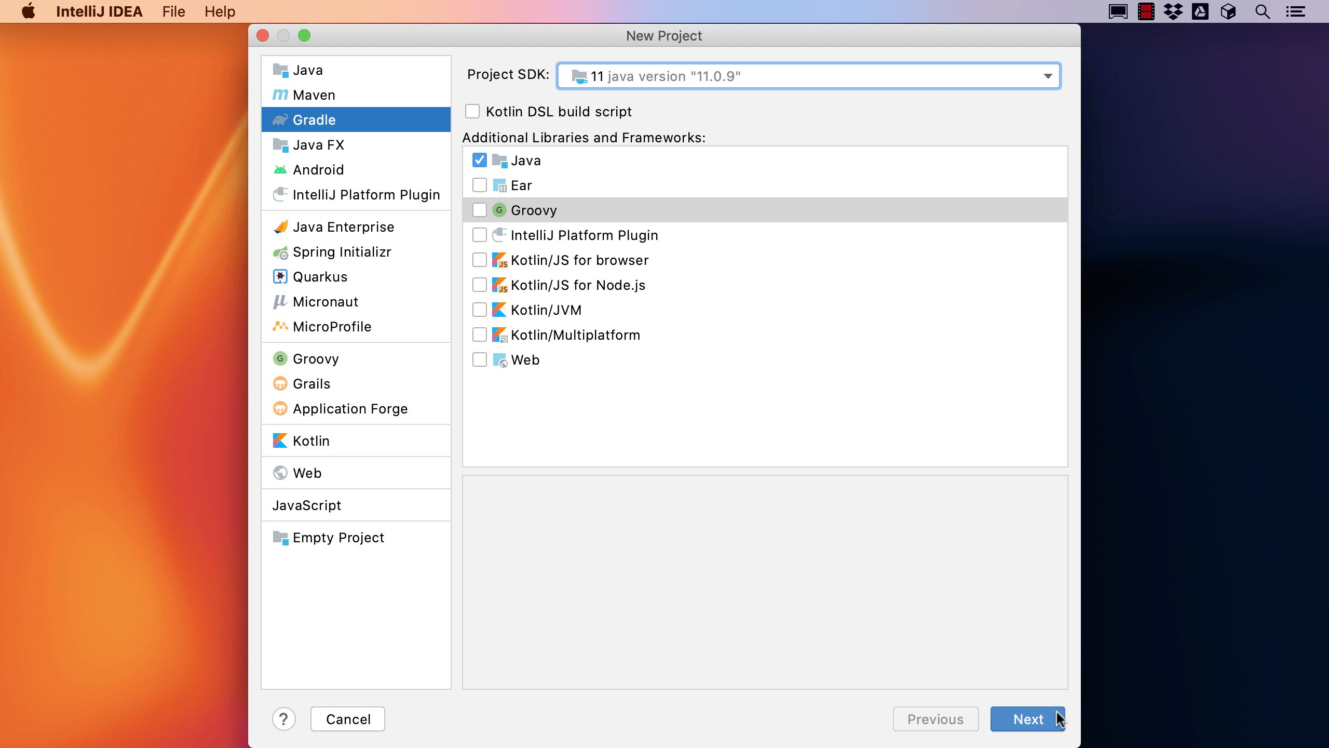Image resolution: width=1329 pixels, height=748 pixels.
Task: Click the Android project type icon
Action: click(x=280, y=170)
